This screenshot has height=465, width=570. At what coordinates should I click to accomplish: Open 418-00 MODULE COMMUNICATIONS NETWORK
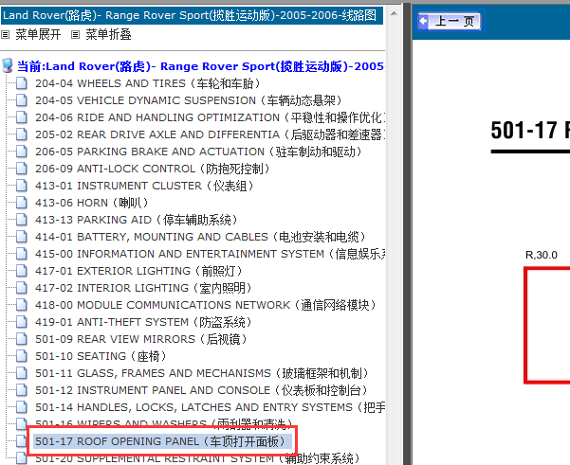coord(206,305)
